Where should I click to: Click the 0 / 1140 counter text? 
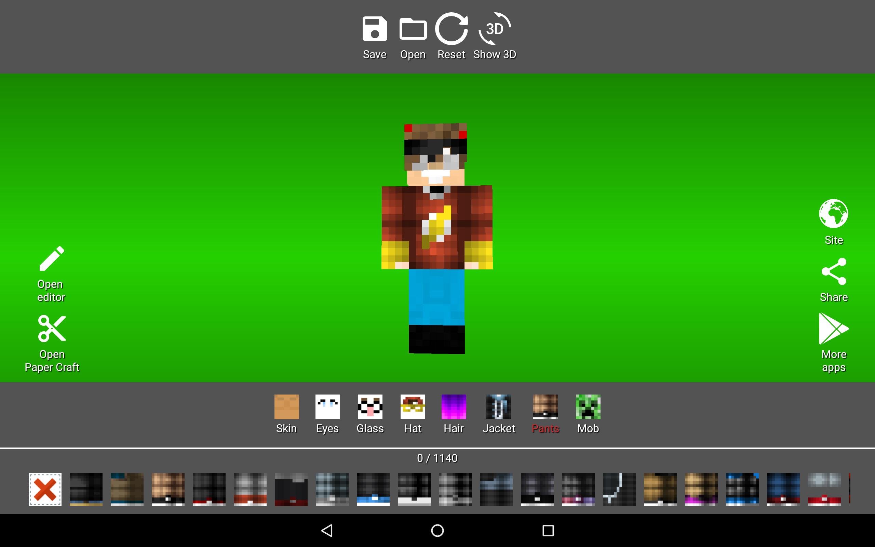point(437,458)
